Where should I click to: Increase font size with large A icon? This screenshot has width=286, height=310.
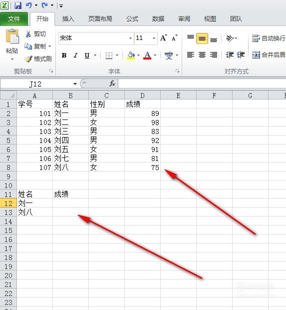click(163, 38)
